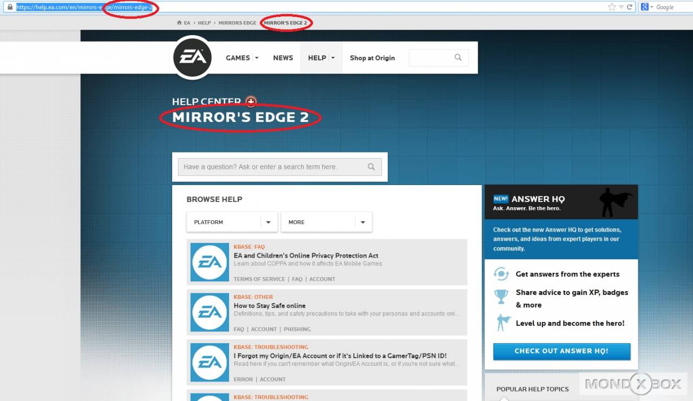Click the magnifier in the question search box
The image size is (693, 401).
(x=371, y=167)
